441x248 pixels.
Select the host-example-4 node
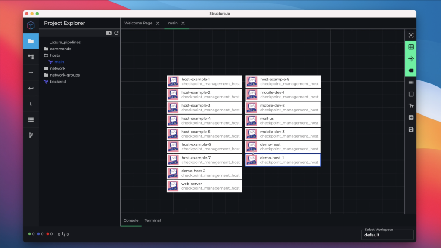pos(205,121)
